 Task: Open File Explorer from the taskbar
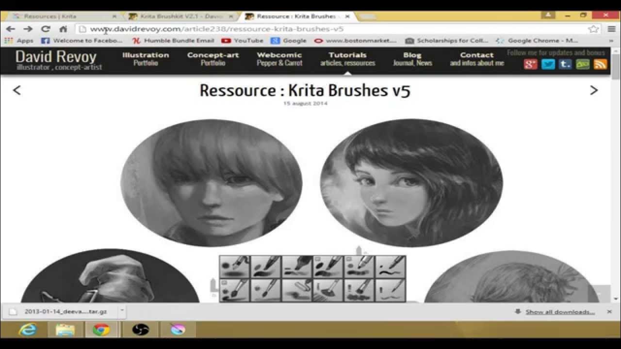(65, 330)
